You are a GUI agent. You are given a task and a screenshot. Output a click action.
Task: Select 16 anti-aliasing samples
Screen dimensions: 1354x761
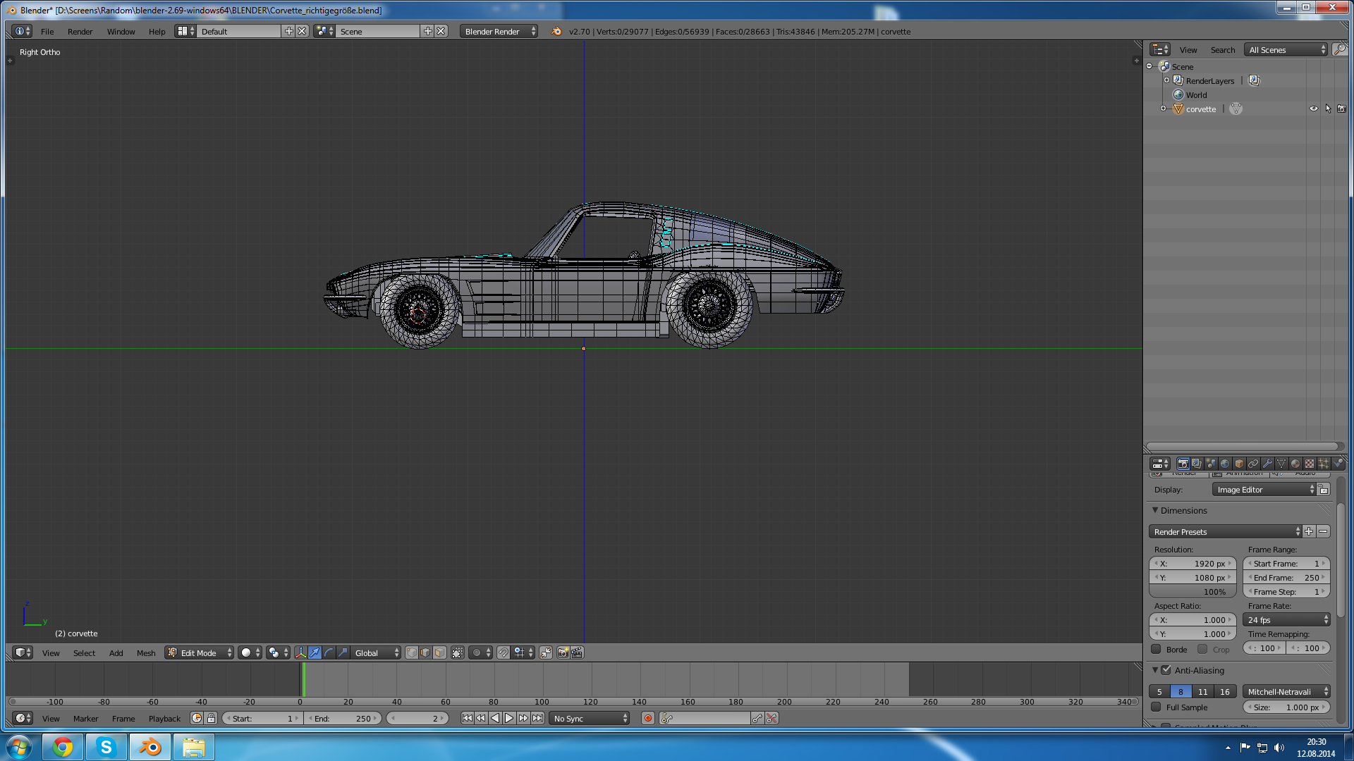[1225, 691]
